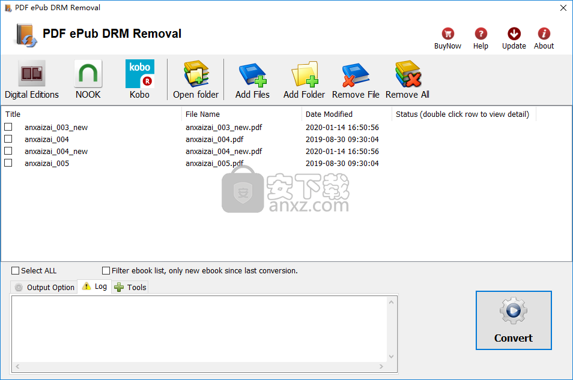Switch to Output Option tab
Screen dimensions: 573x380
(x=44, y=287)
